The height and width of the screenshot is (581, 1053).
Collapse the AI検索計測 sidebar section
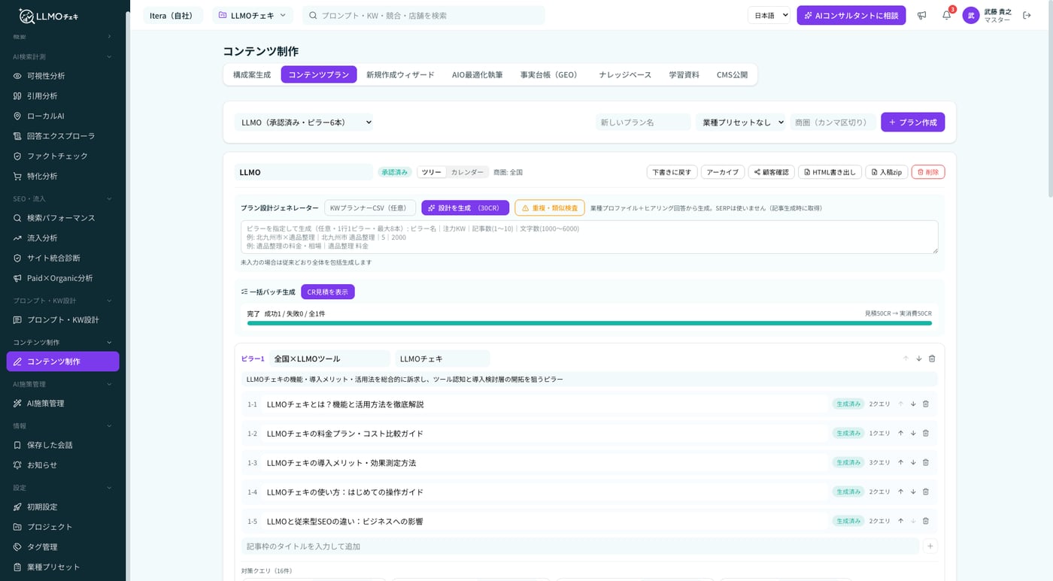(x=62, y=56)
